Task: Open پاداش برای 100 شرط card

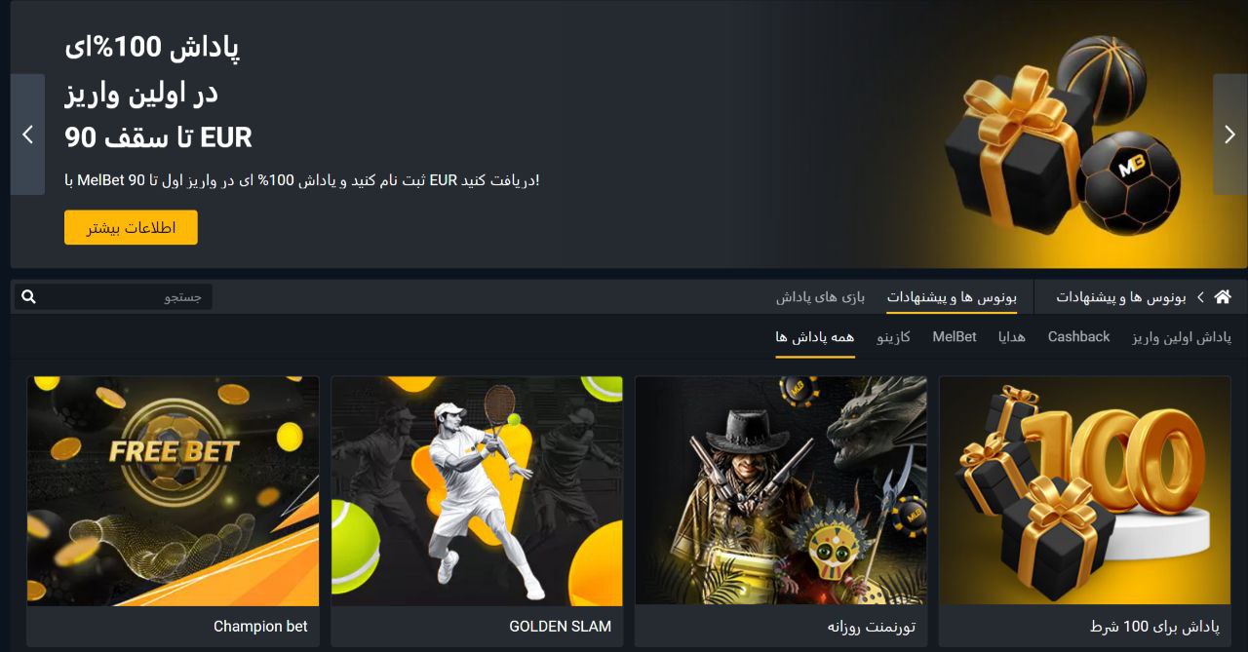Action: point(1085,512)
